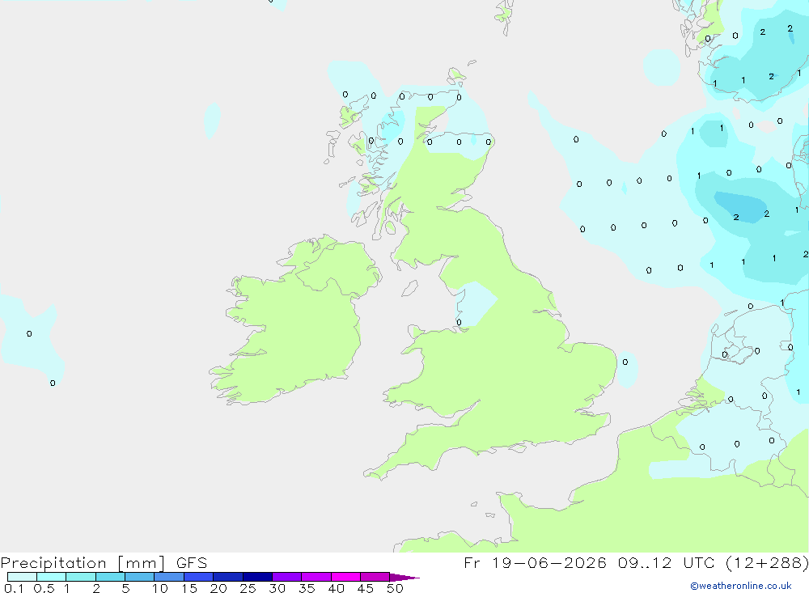
Task: Click the 2 to 5 mm legend swatch
Action: (110, 577)
